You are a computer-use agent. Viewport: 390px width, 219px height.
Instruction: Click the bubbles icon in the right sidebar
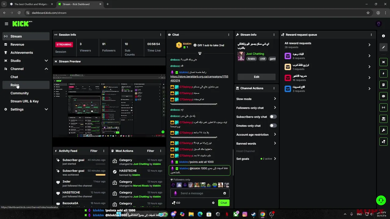(x=383, y=141)
